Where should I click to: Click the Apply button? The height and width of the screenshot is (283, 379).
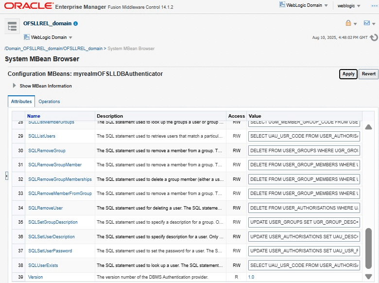(x=348, y=74)
